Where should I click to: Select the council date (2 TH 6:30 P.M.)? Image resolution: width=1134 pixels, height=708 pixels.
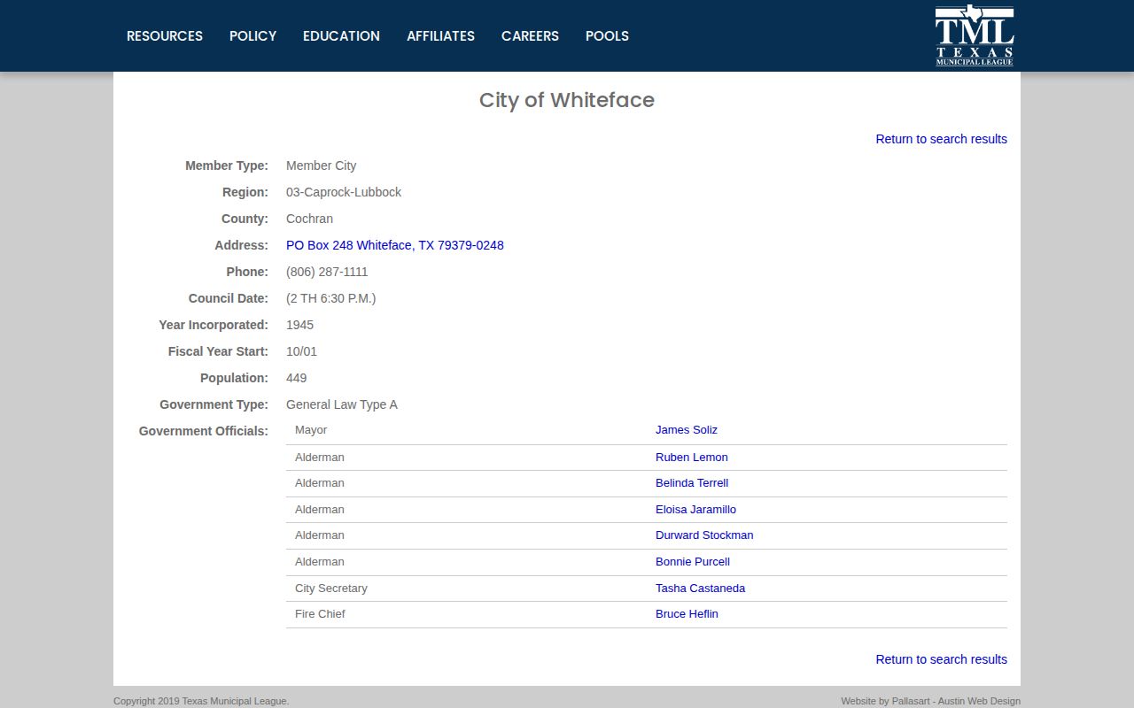(331, 298)
